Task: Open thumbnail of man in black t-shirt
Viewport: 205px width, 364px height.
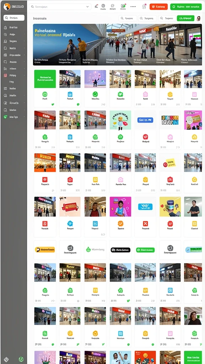Action: (x=193, y=207)
